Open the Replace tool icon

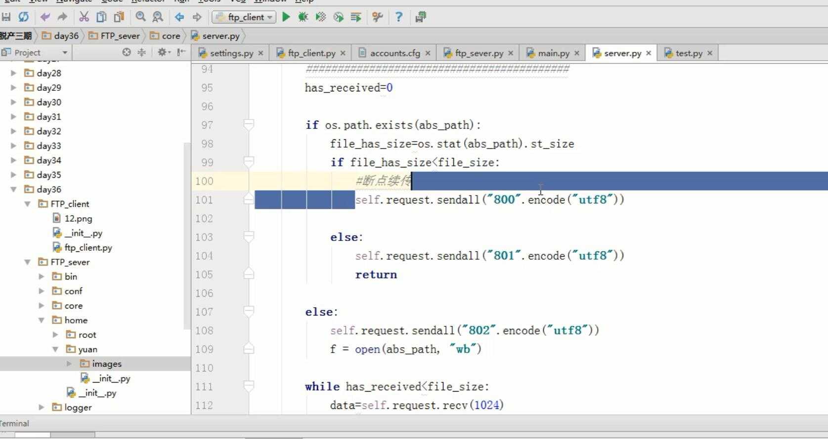(x=158, y=17)
